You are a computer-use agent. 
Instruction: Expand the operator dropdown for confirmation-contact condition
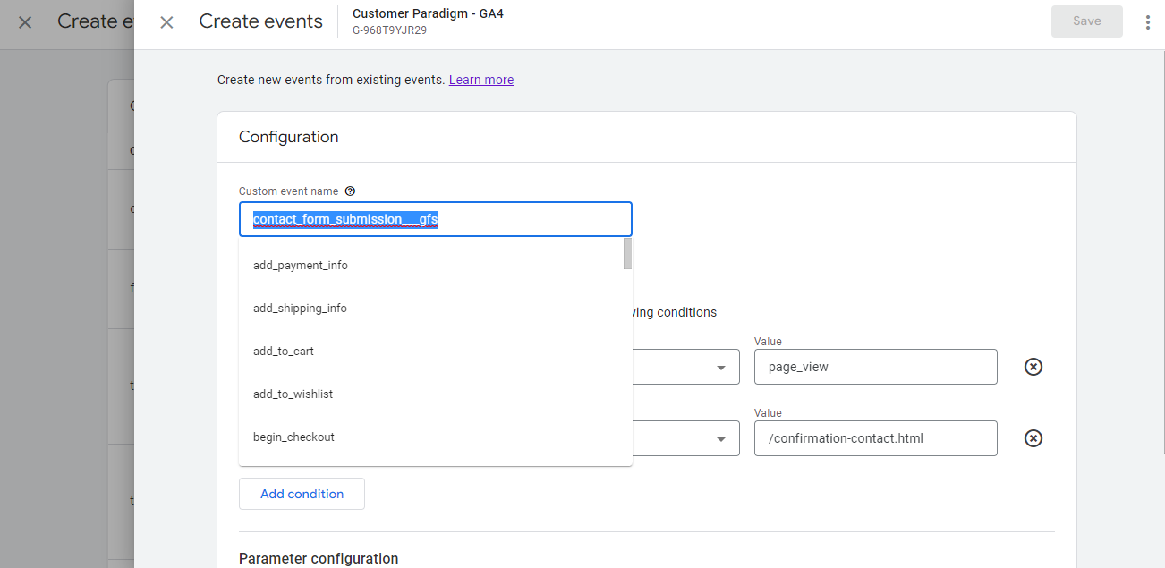coord(720,439)
